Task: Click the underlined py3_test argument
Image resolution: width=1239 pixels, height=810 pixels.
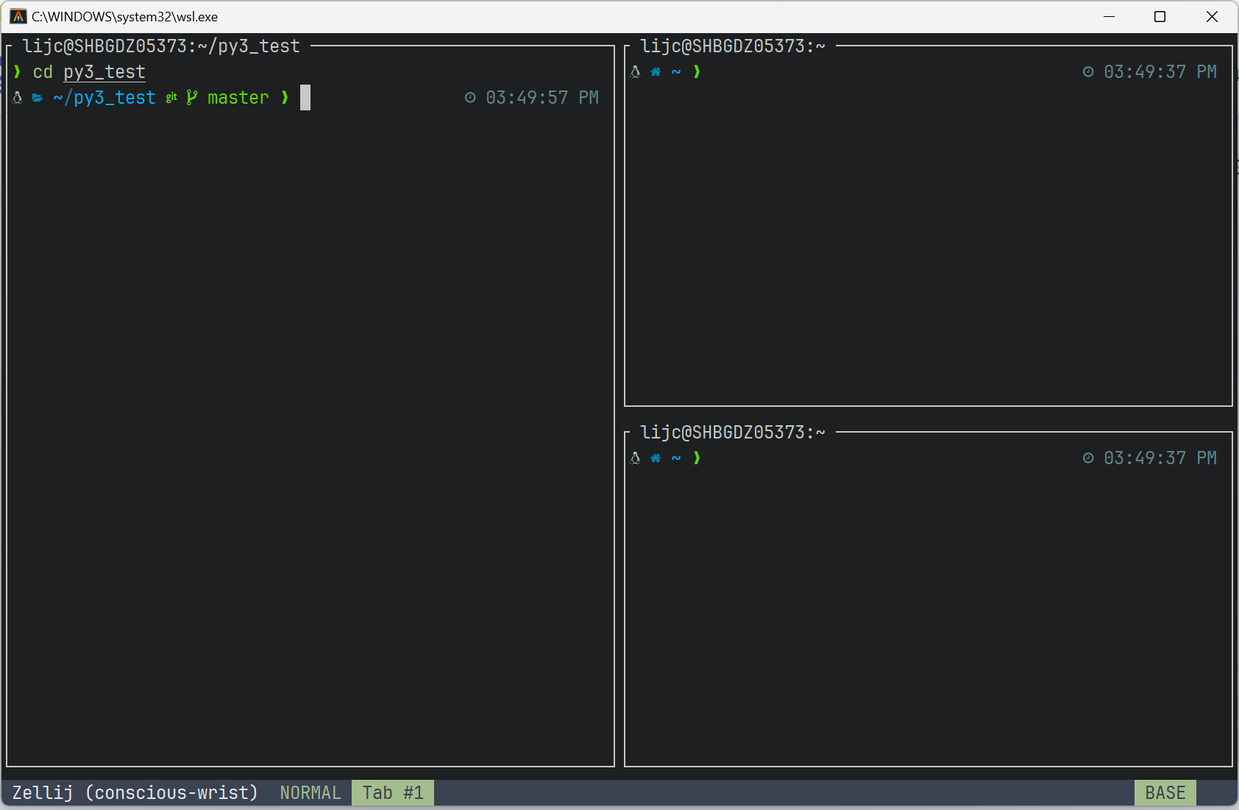Action: coord(104,72)
